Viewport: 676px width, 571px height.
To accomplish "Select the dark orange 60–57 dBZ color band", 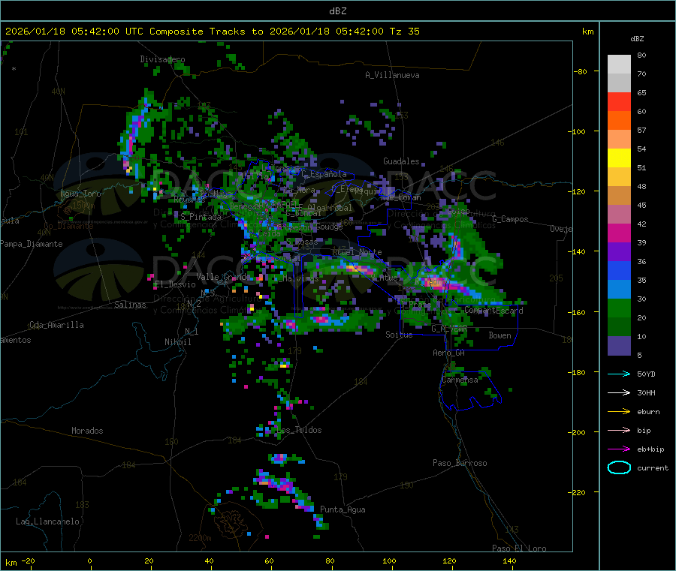I will click(619, 121).
